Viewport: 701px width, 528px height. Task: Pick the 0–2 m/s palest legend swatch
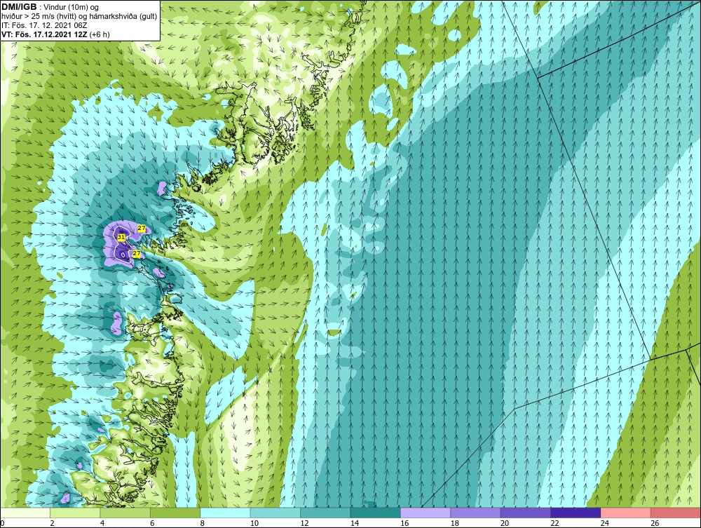(x=25, y=513)
